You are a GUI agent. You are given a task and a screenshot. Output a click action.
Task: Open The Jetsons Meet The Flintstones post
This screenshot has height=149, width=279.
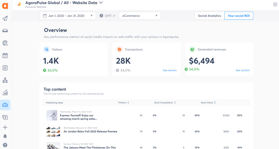pyautogui.click(x=89, y=147)
